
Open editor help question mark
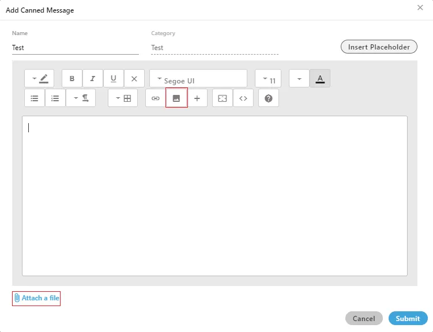click(269, 98)
